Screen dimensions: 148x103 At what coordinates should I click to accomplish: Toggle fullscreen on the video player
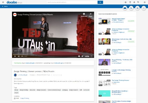tap(92, 56)
